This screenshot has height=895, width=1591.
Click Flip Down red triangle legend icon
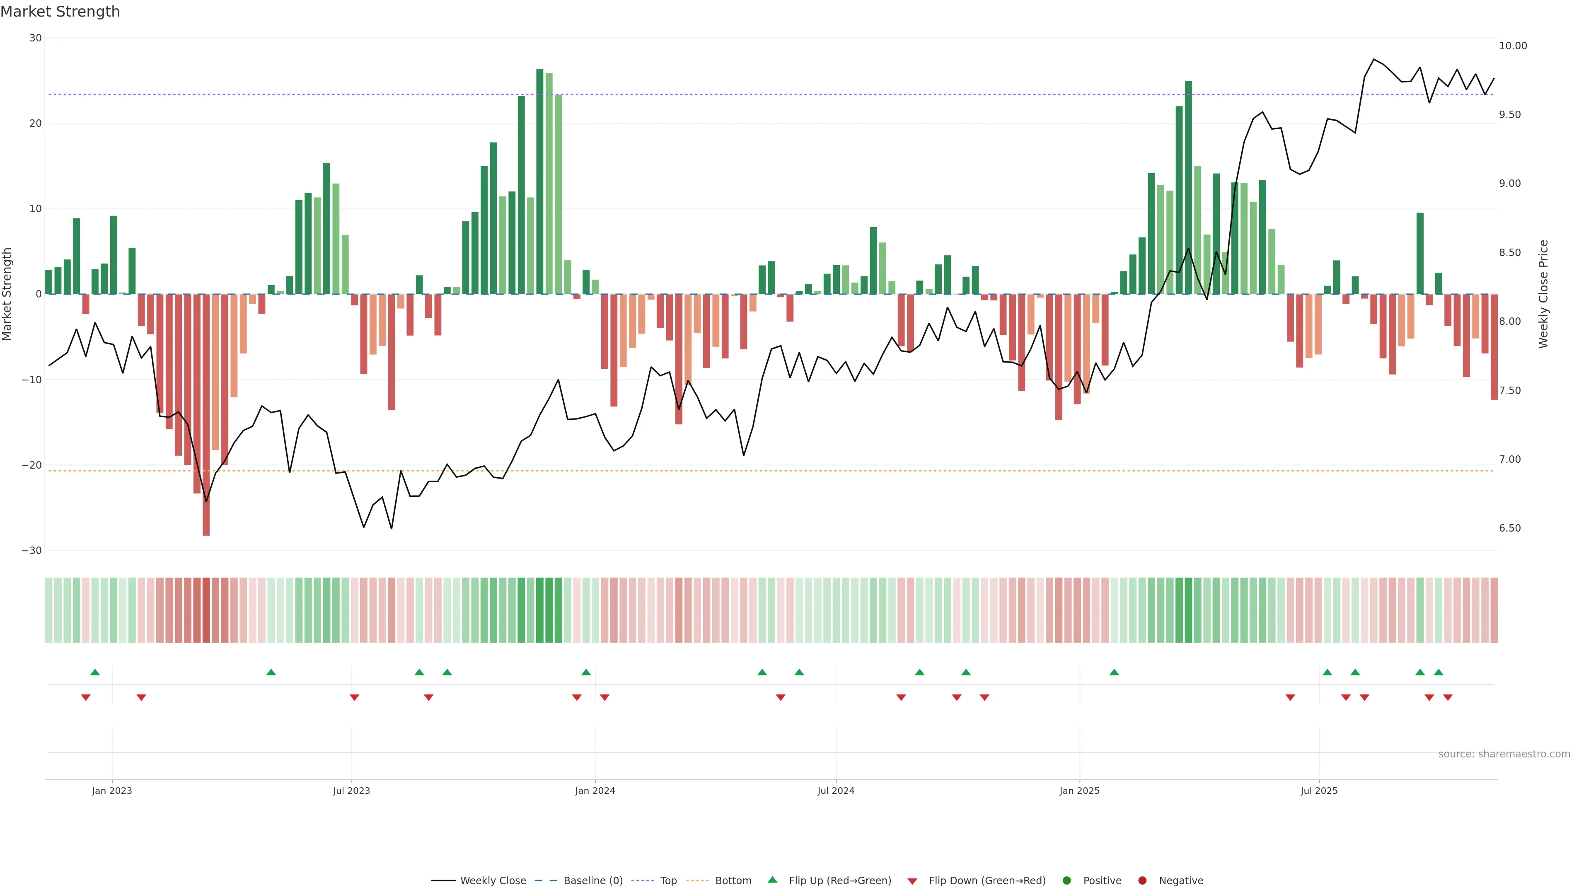point(912,881)
